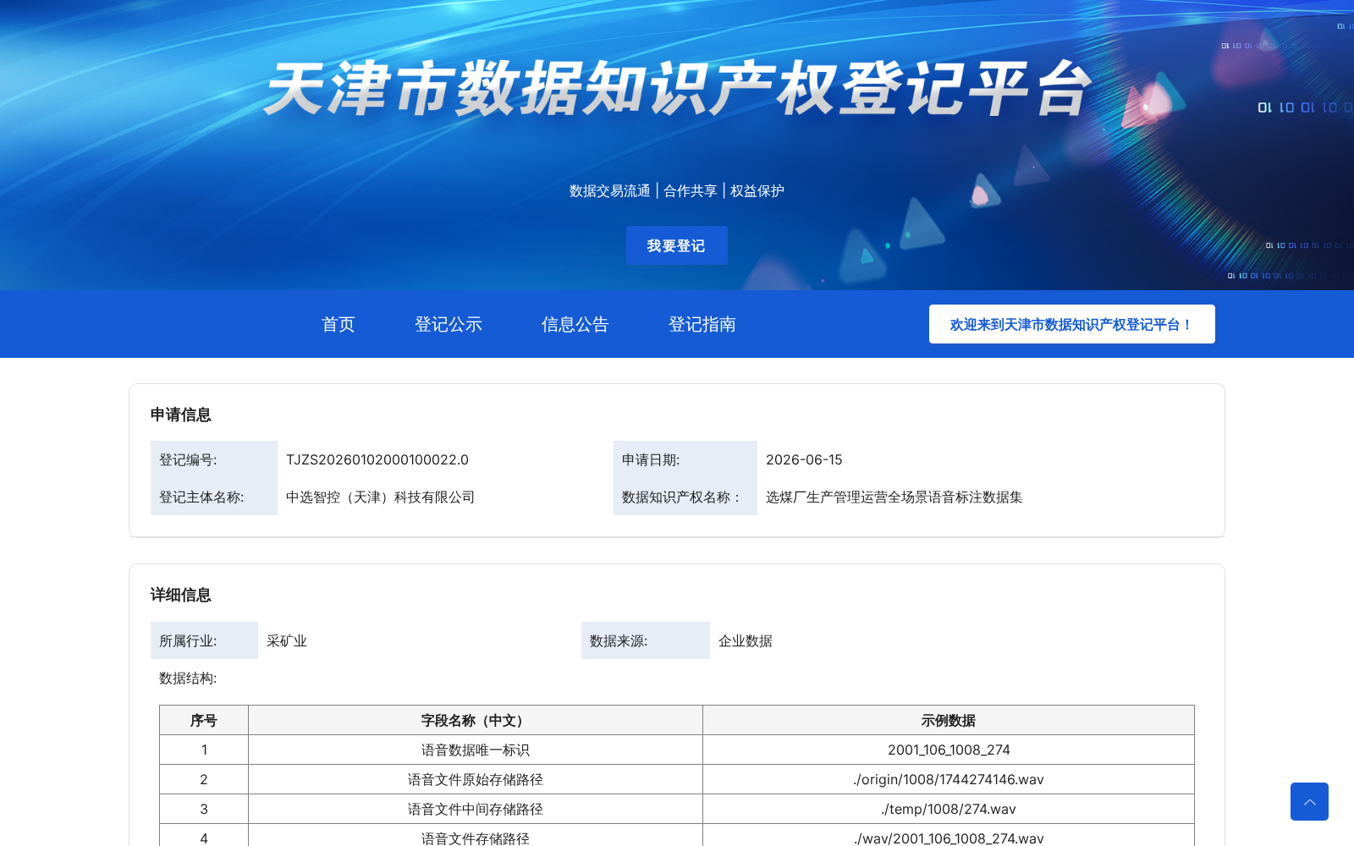
Task: Select the date 2026-06-15
Action: pos(804,459)
